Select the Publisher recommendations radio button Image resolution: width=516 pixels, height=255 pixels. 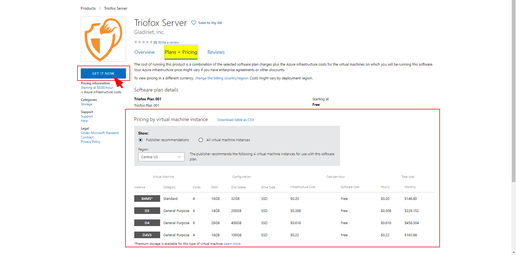click(x=141, y=140)
